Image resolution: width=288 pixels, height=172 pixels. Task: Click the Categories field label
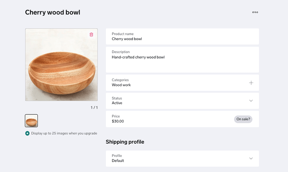(120, 80)
